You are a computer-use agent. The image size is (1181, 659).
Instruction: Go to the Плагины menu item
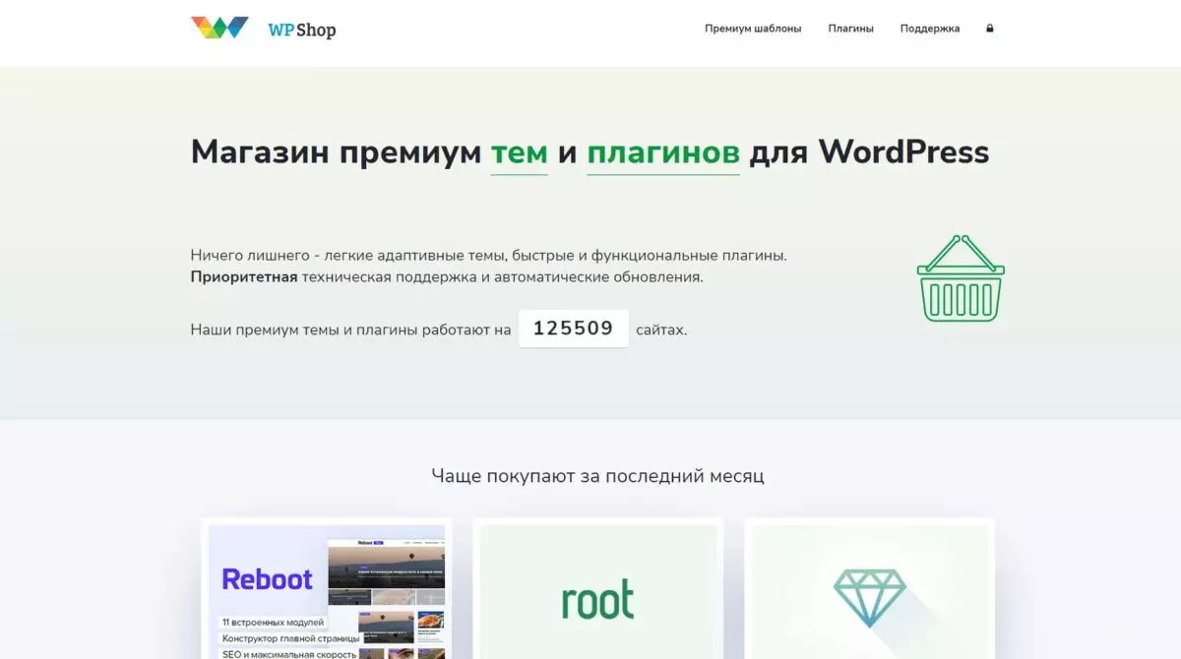[851, 29]
